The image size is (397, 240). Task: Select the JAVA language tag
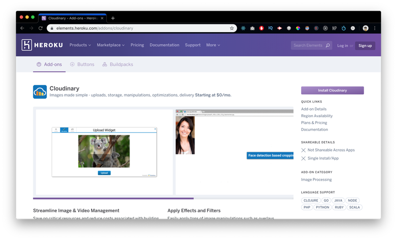pos(338,200)
